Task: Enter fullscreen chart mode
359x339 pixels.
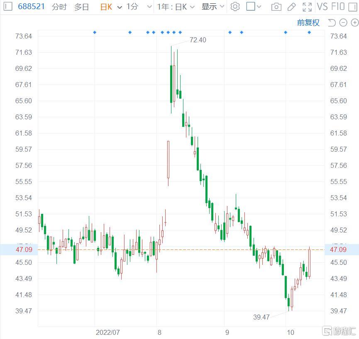Action: click(x=307, y=7)
